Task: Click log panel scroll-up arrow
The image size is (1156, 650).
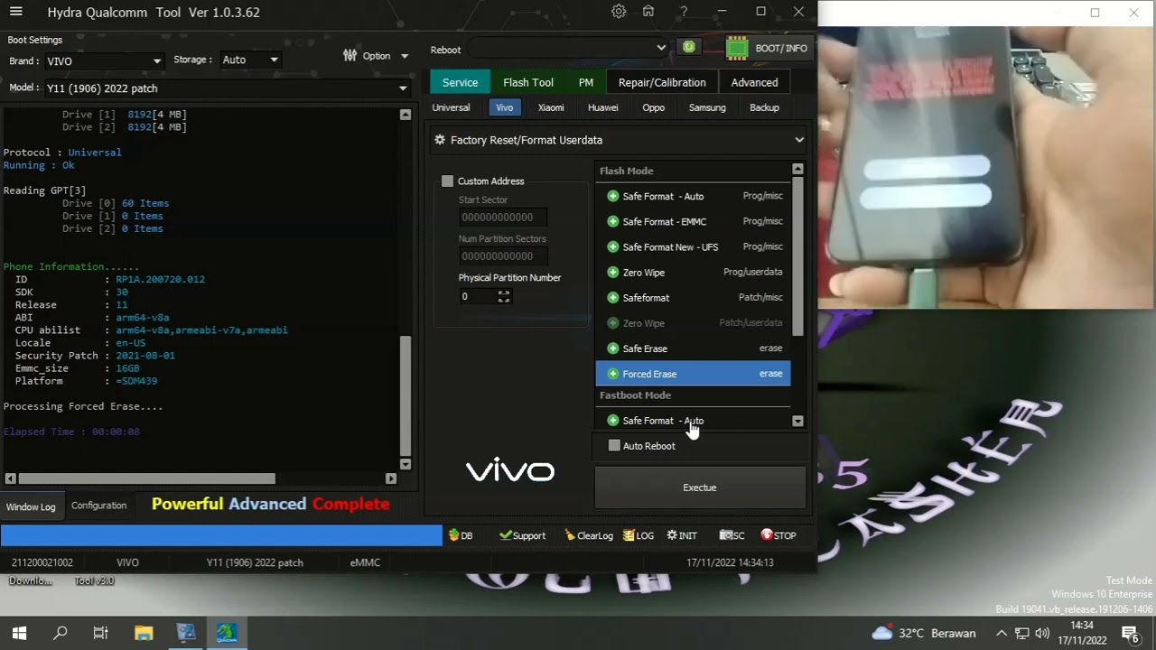Action: tap(405, 115)
